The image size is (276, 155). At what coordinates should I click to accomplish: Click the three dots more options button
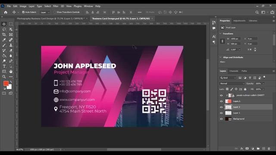coord(140,12)
